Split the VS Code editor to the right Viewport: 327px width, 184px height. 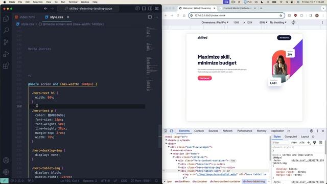(150, 17)
